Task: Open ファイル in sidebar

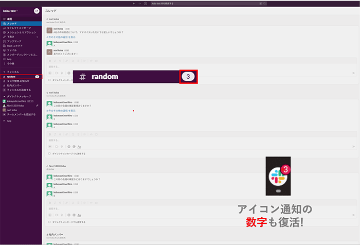Action: point(21,50)
